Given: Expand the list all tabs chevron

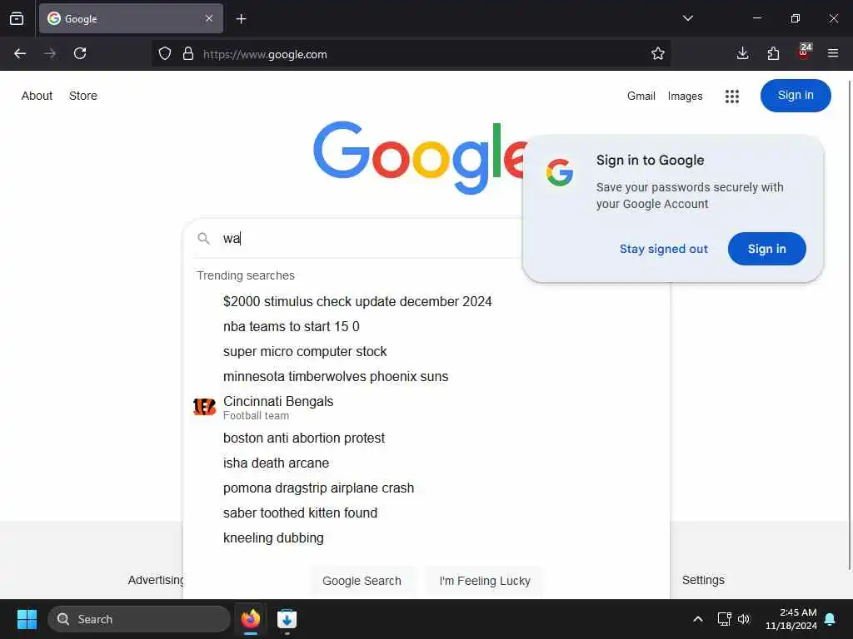Looking at the screenshot, I should tap(687, 18).
